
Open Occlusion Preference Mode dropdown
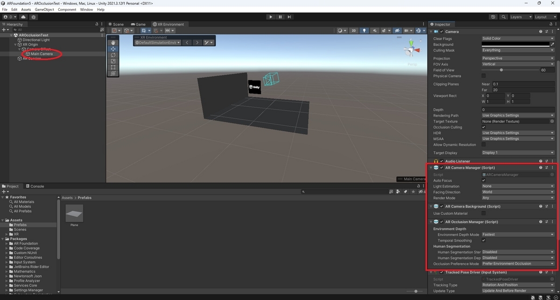point(518,264)
